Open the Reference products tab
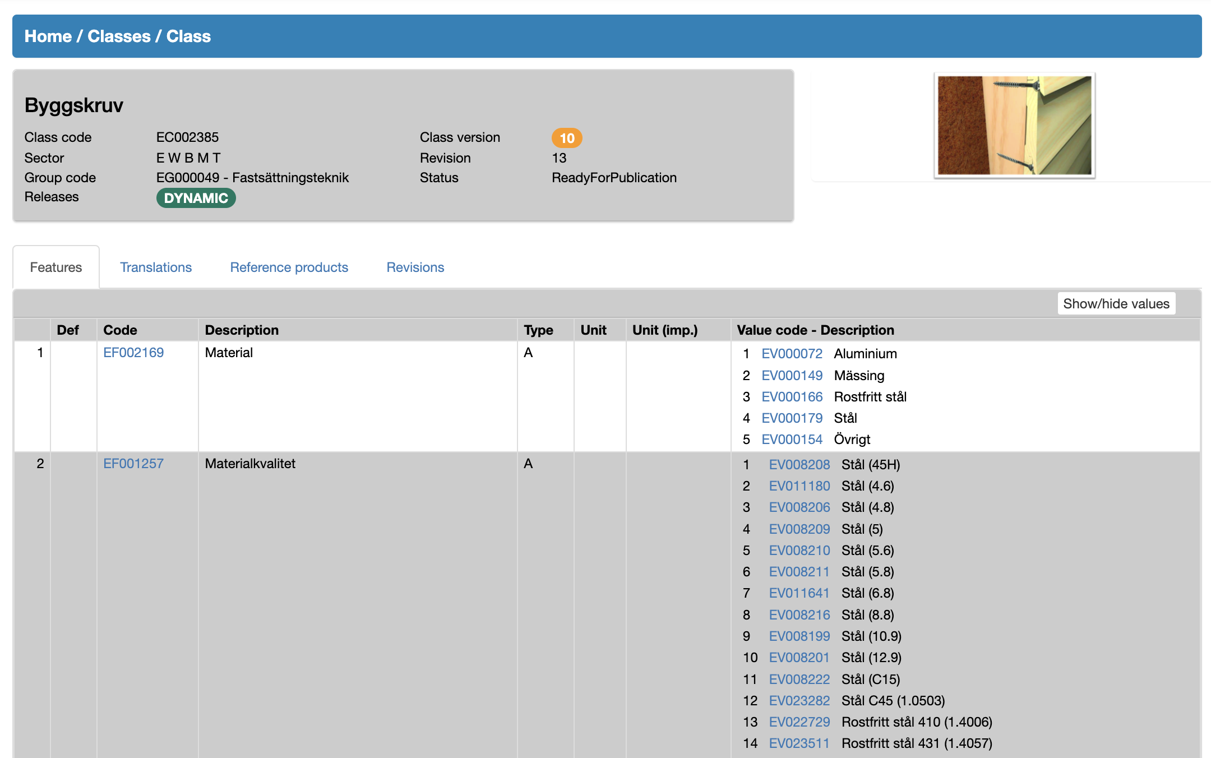Image resolution: width=1211 pixels, height=758 pixels. (x=289, y=267)
